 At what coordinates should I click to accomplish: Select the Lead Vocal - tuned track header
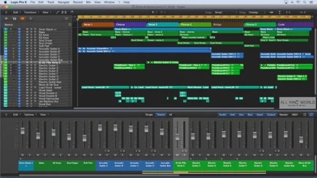[38, 88]
